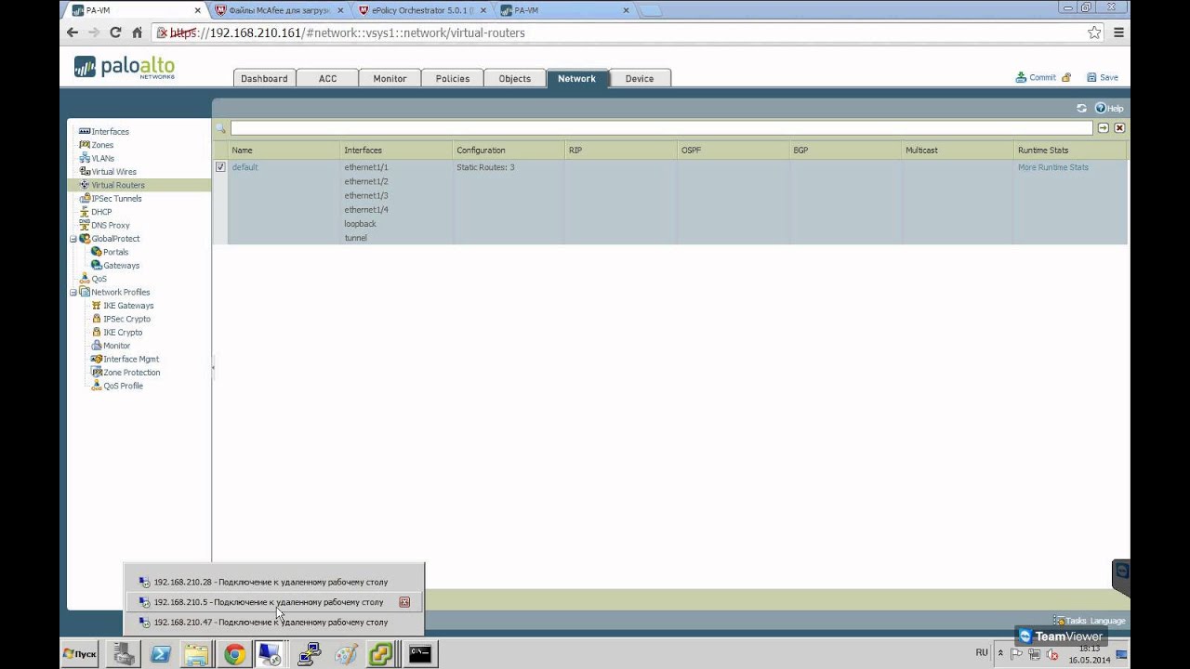Reload page with browser refresh icon
The width and height of the screenshot is (1190, 669).
pos(115,33)
